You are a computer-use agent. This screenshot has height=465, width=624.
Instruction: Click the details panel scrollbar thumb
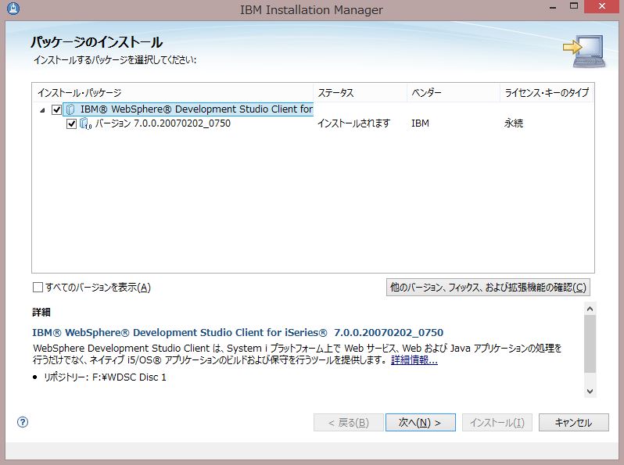(590, 344)
